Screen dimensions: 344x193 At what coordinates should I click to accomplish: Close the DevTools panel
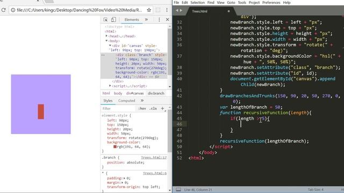(x=167, y=20)
